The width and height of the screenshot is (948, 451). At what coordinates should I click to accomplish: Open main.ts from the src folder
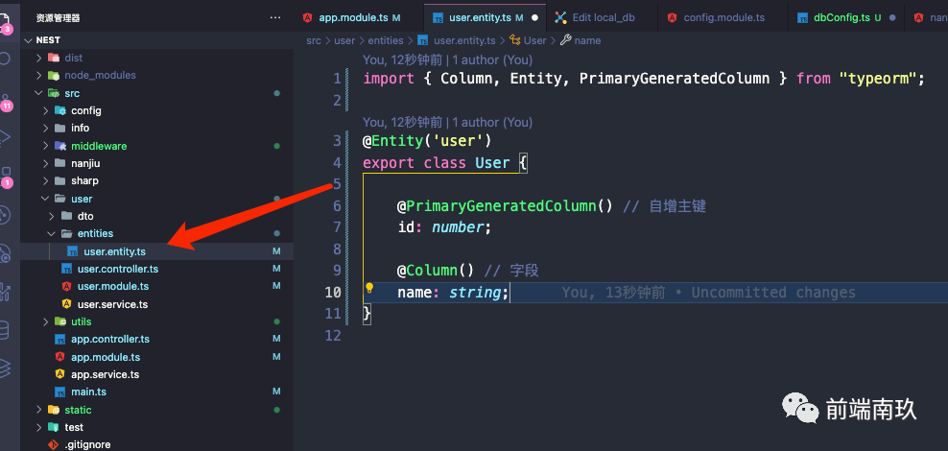click(x=88, y=392)
